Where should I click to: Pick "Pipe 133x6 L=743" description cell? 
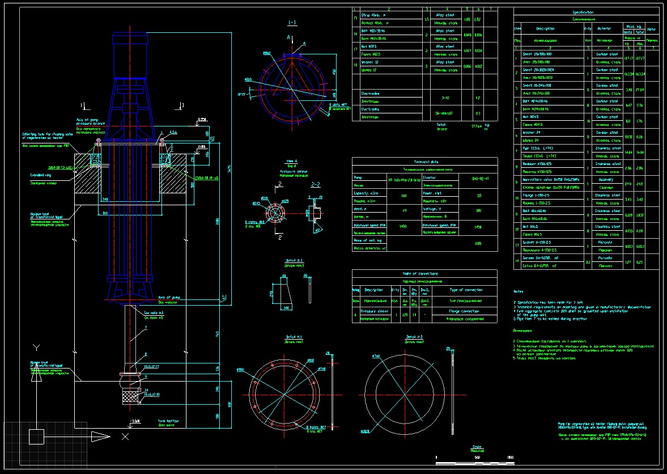pyautogui.click(x=538, y=149)
